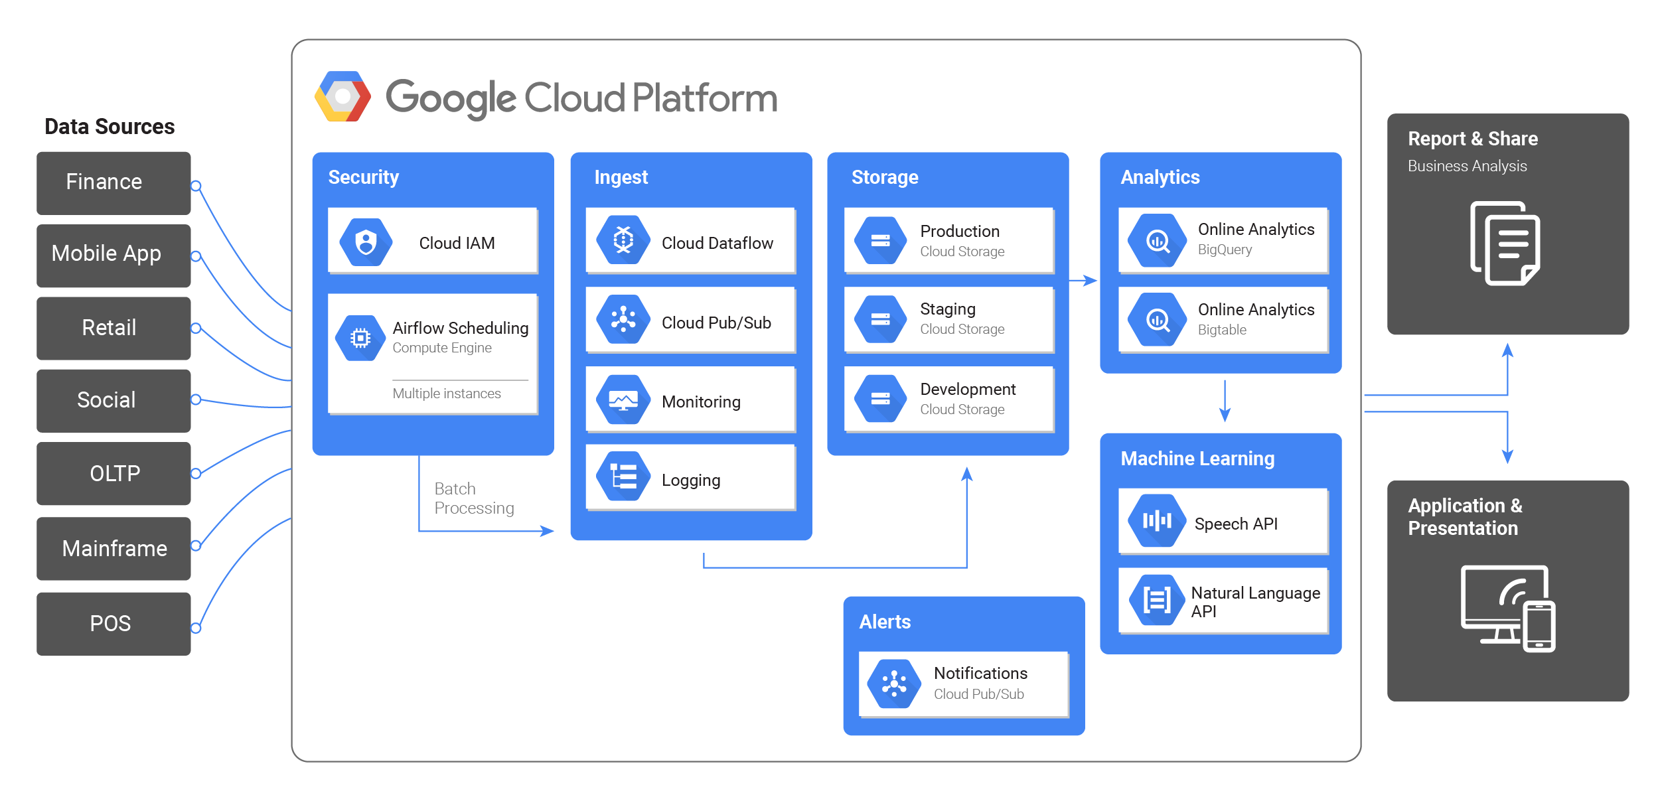Click the Cloud IAM label
The image size is (1660, 811).
(457, 243)
